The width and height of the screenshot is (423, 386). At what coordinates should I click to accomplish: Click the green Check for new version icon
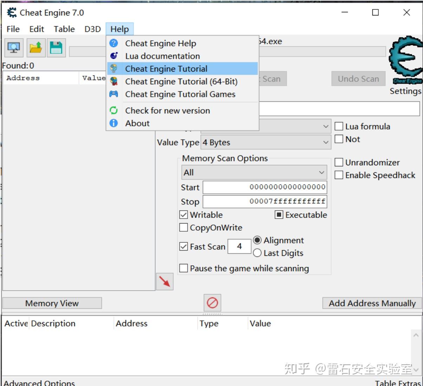[114, 111]
